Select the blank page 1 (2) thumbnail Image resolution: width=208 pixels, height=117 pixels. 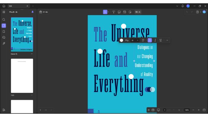coord(22,76)
